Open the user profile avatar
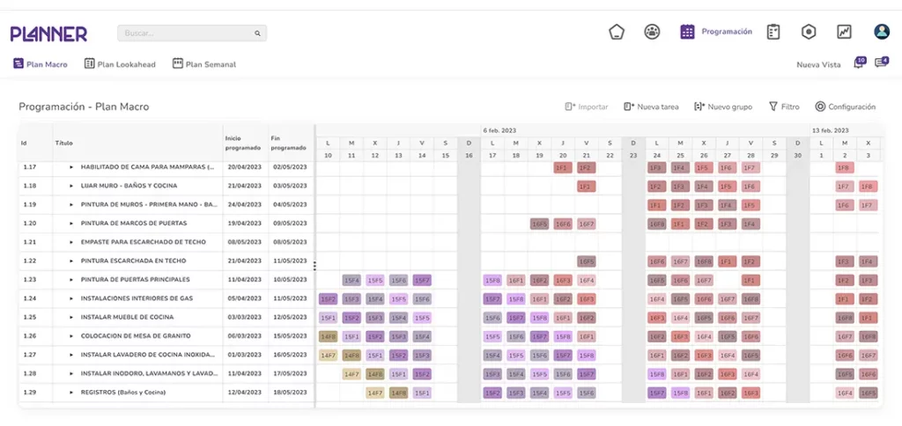 click(881, 32)
